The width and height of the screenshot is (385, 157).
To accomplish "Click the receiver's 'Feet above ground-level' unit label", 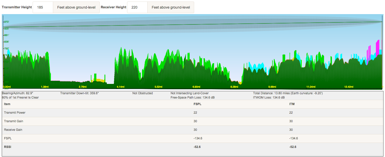I will pyautogui.click(x=171, y=7).
